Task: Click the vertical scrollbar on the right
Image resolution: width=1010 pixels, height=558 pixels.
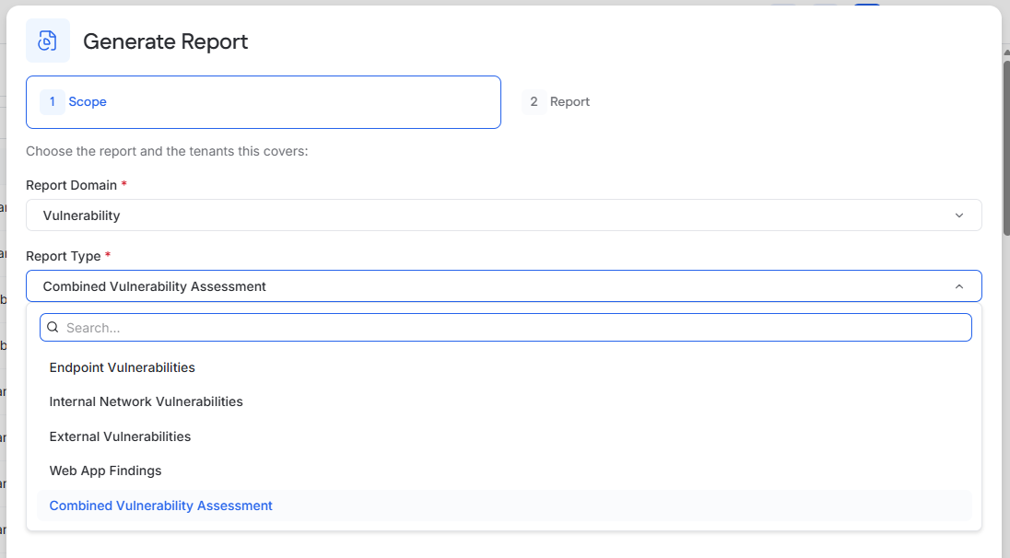Action: (x=1006, y=148)
